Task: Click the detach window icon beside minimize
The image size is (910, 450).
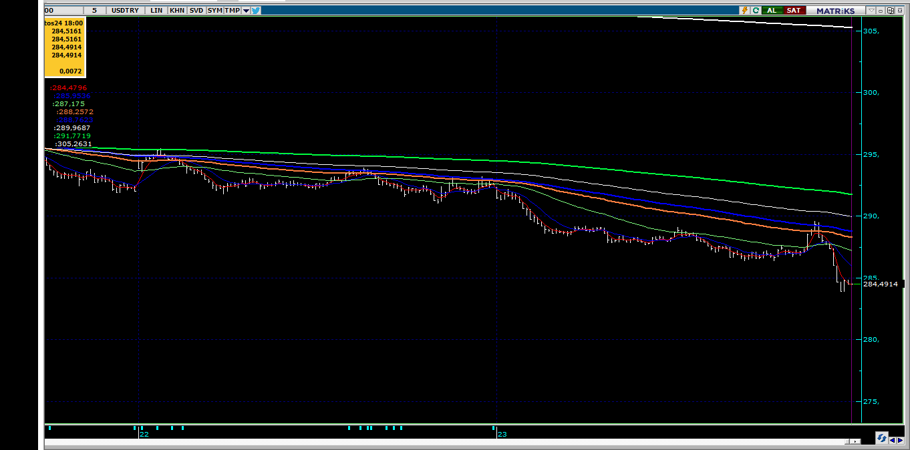Action: [891, 10]
